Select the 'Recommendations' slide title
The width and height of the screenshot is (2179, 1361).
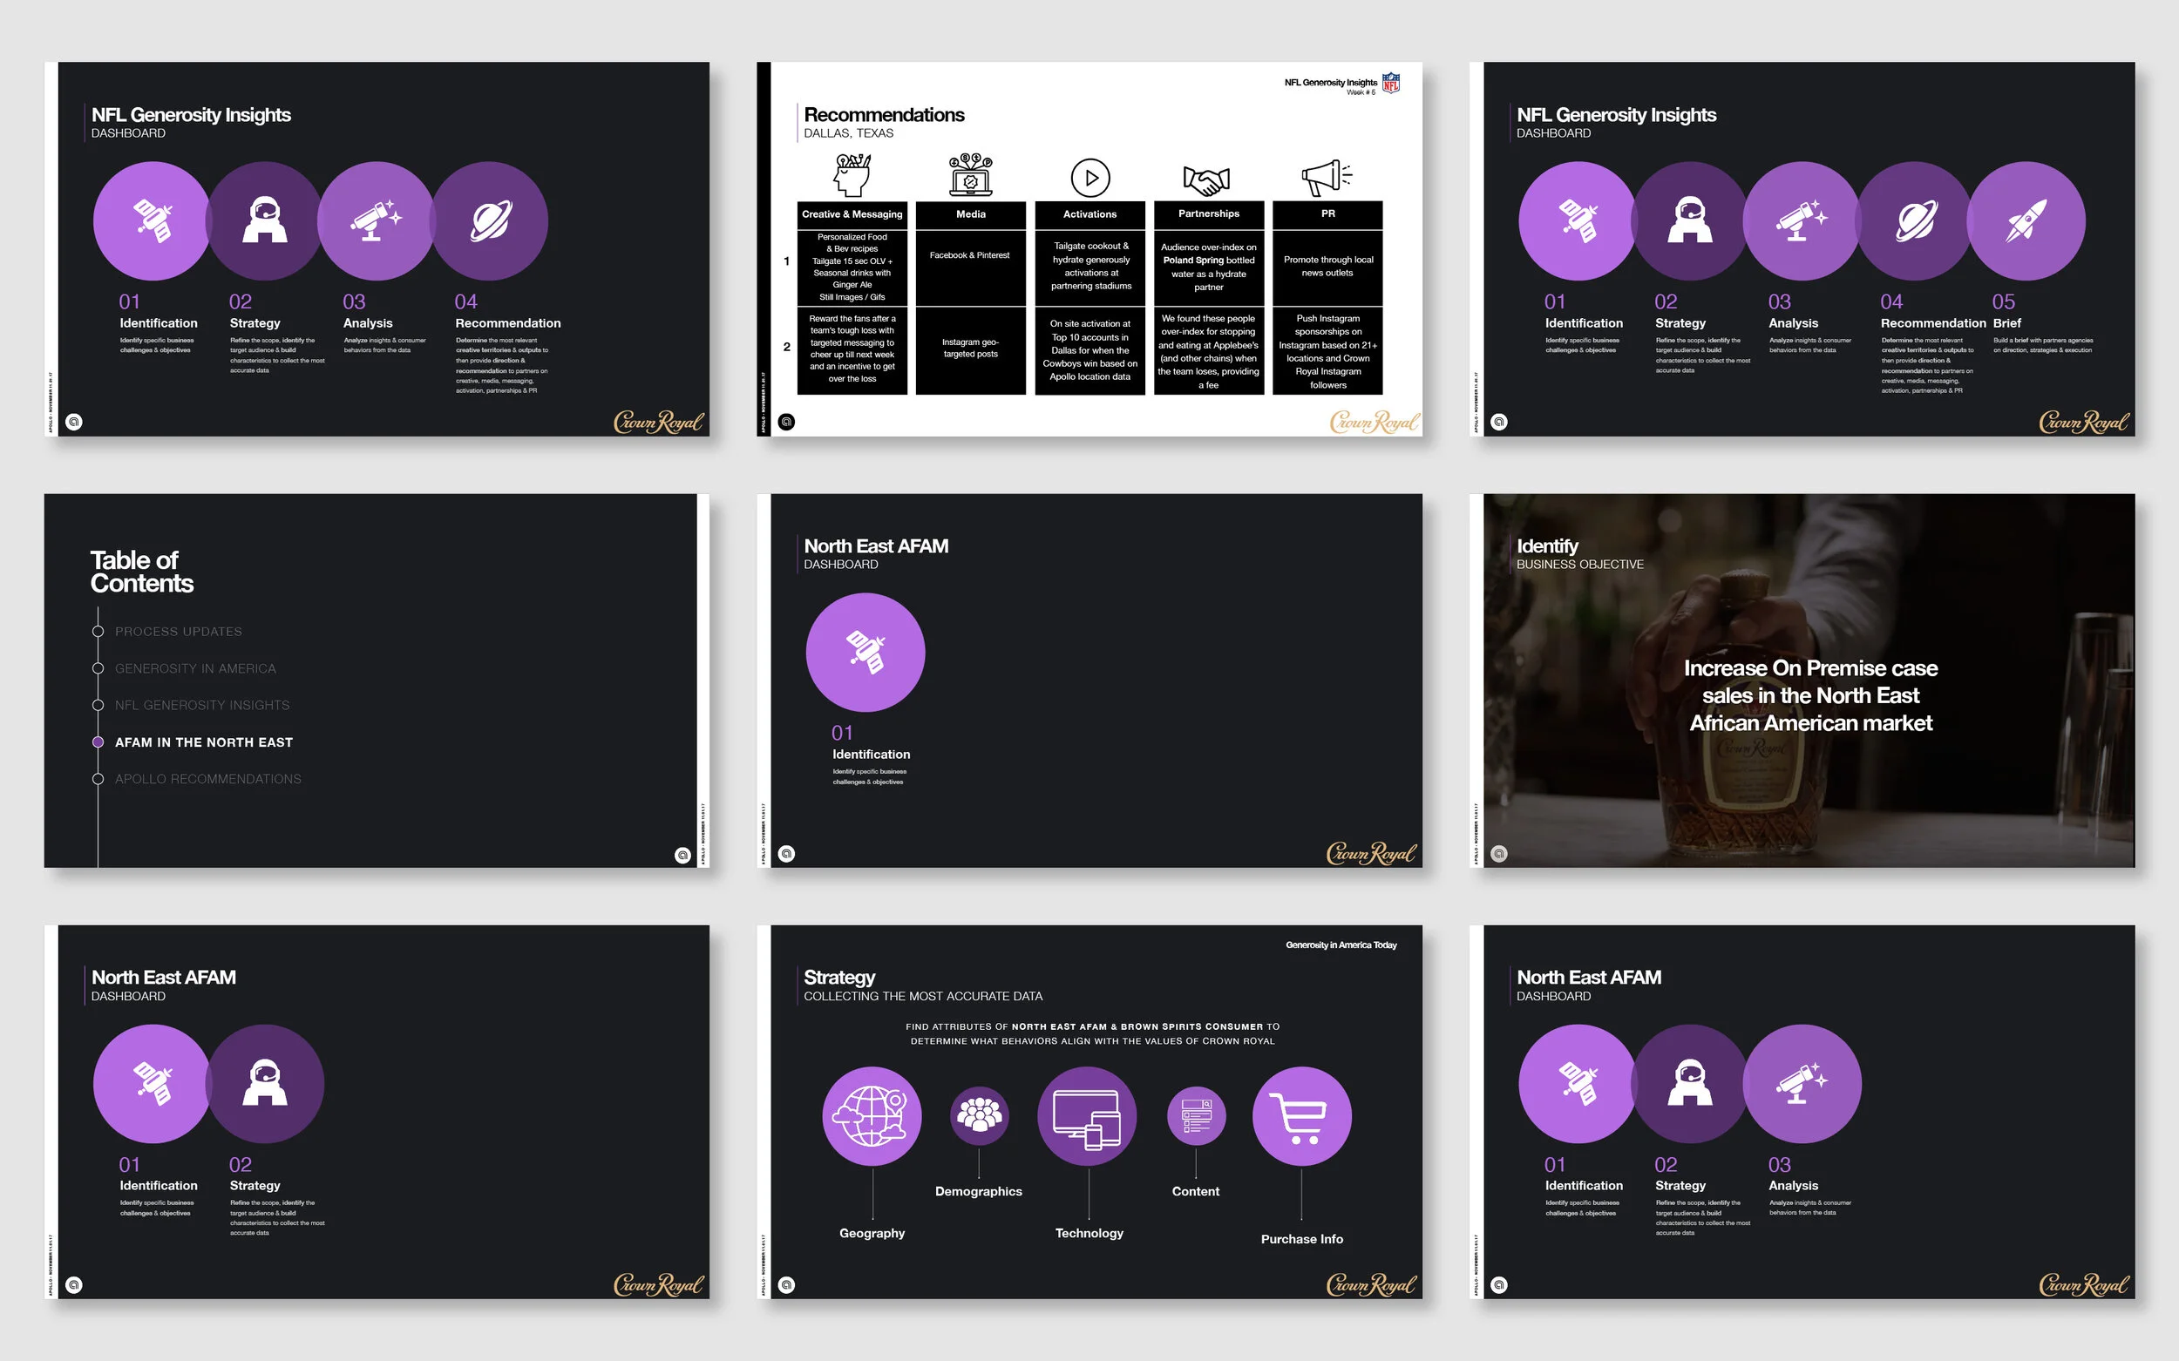click(x=883, y=115)
